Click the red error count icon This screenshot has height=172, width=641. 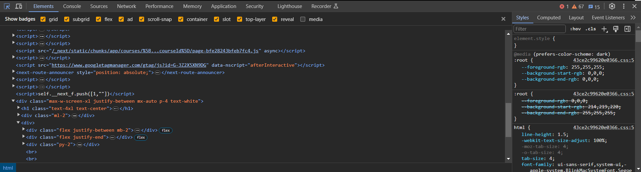click(x=562, y=7)
